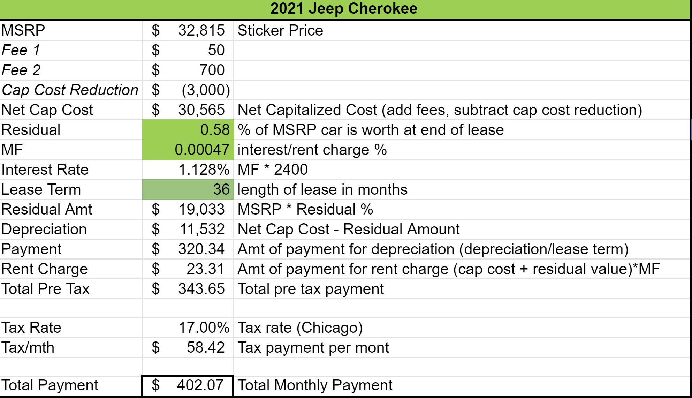Select the Lease Term label cell

pyautogui.click(x=71, y=189)
